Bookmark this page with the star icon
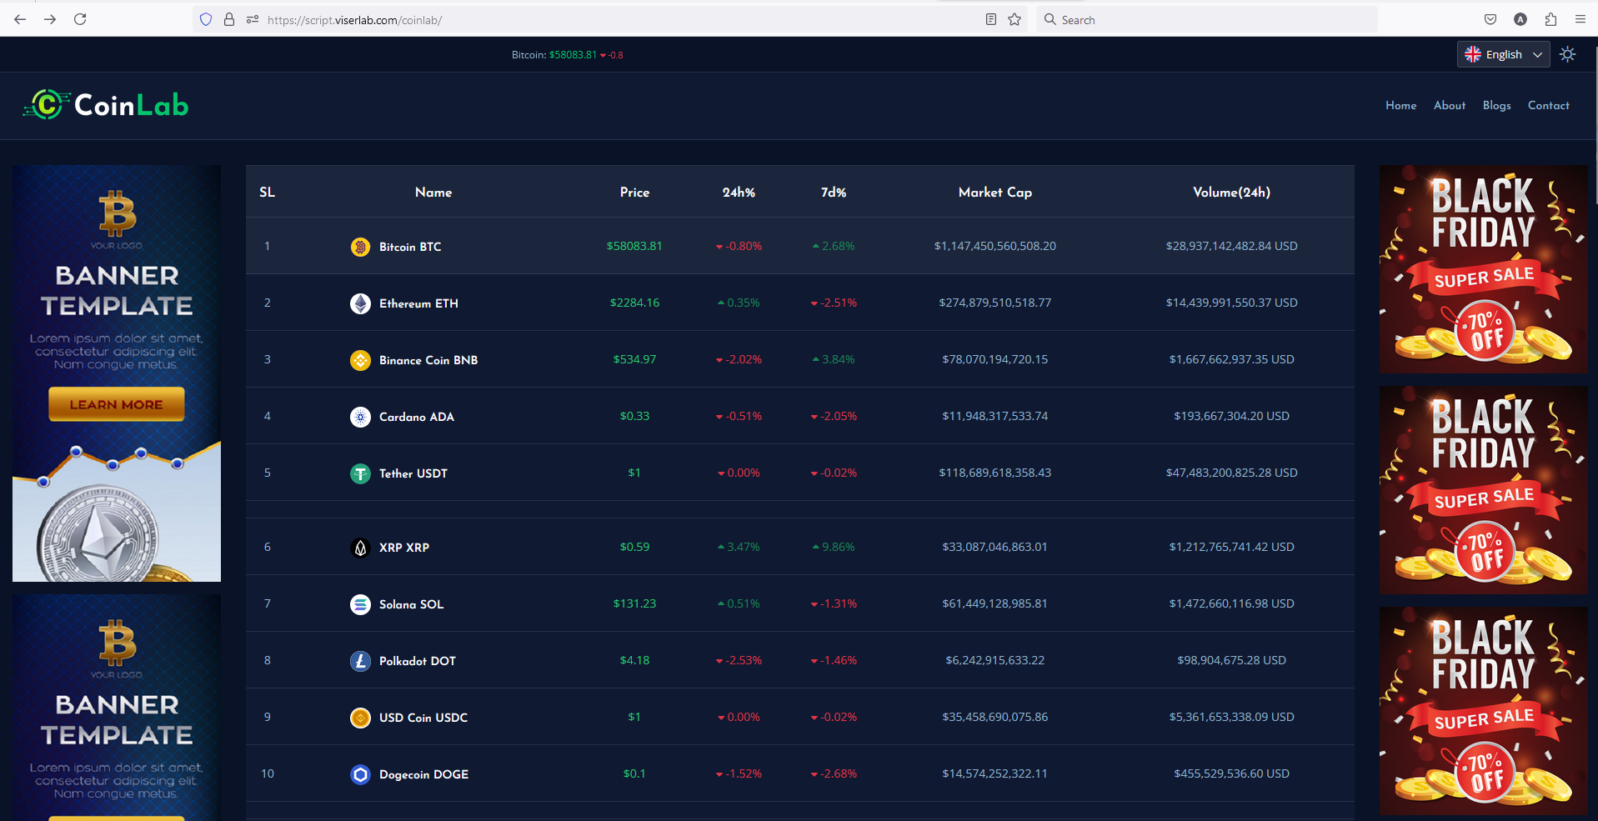Screen dimensions: 1598x821 click(1014, 19)
